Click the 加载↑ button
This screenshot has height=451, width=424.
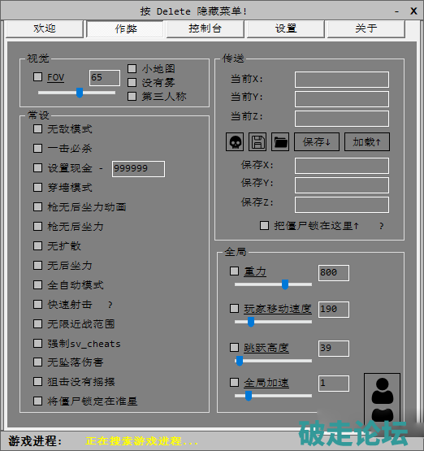click(x=367, y=141)
